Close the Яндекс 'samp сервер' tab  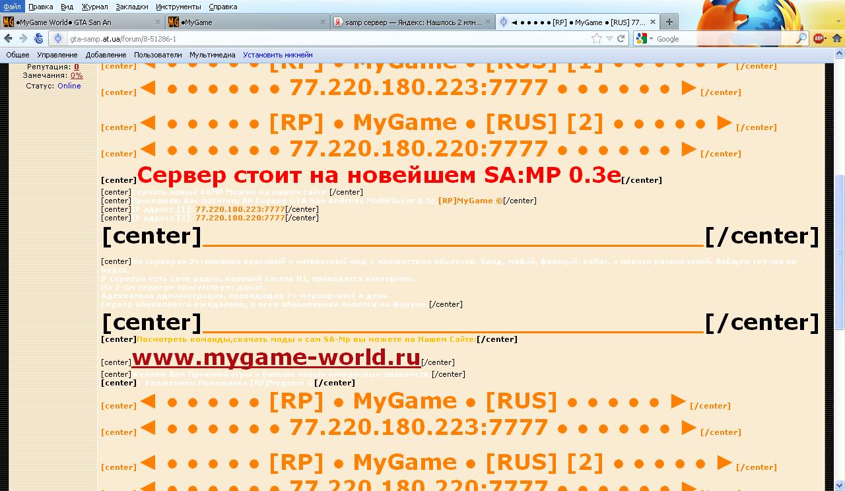489,22
